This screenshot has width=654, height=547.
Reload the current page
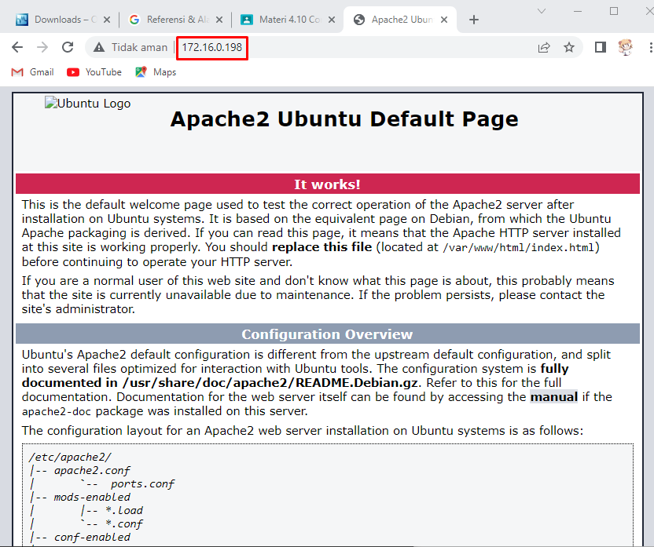[x=68, y=47]
